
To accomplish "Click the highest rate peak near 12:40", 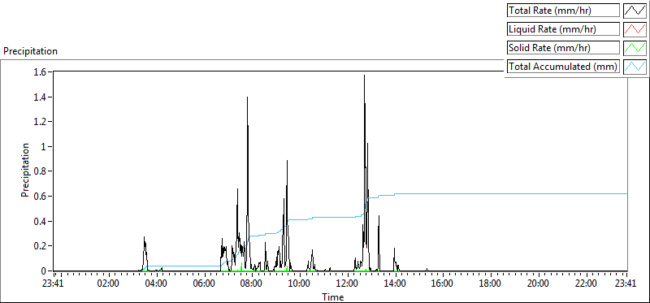I will [x=364, y=76].
